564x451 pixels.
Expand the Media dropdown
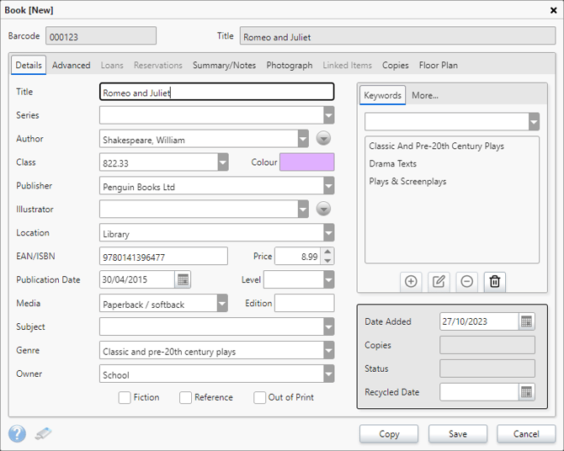[222, 303]
